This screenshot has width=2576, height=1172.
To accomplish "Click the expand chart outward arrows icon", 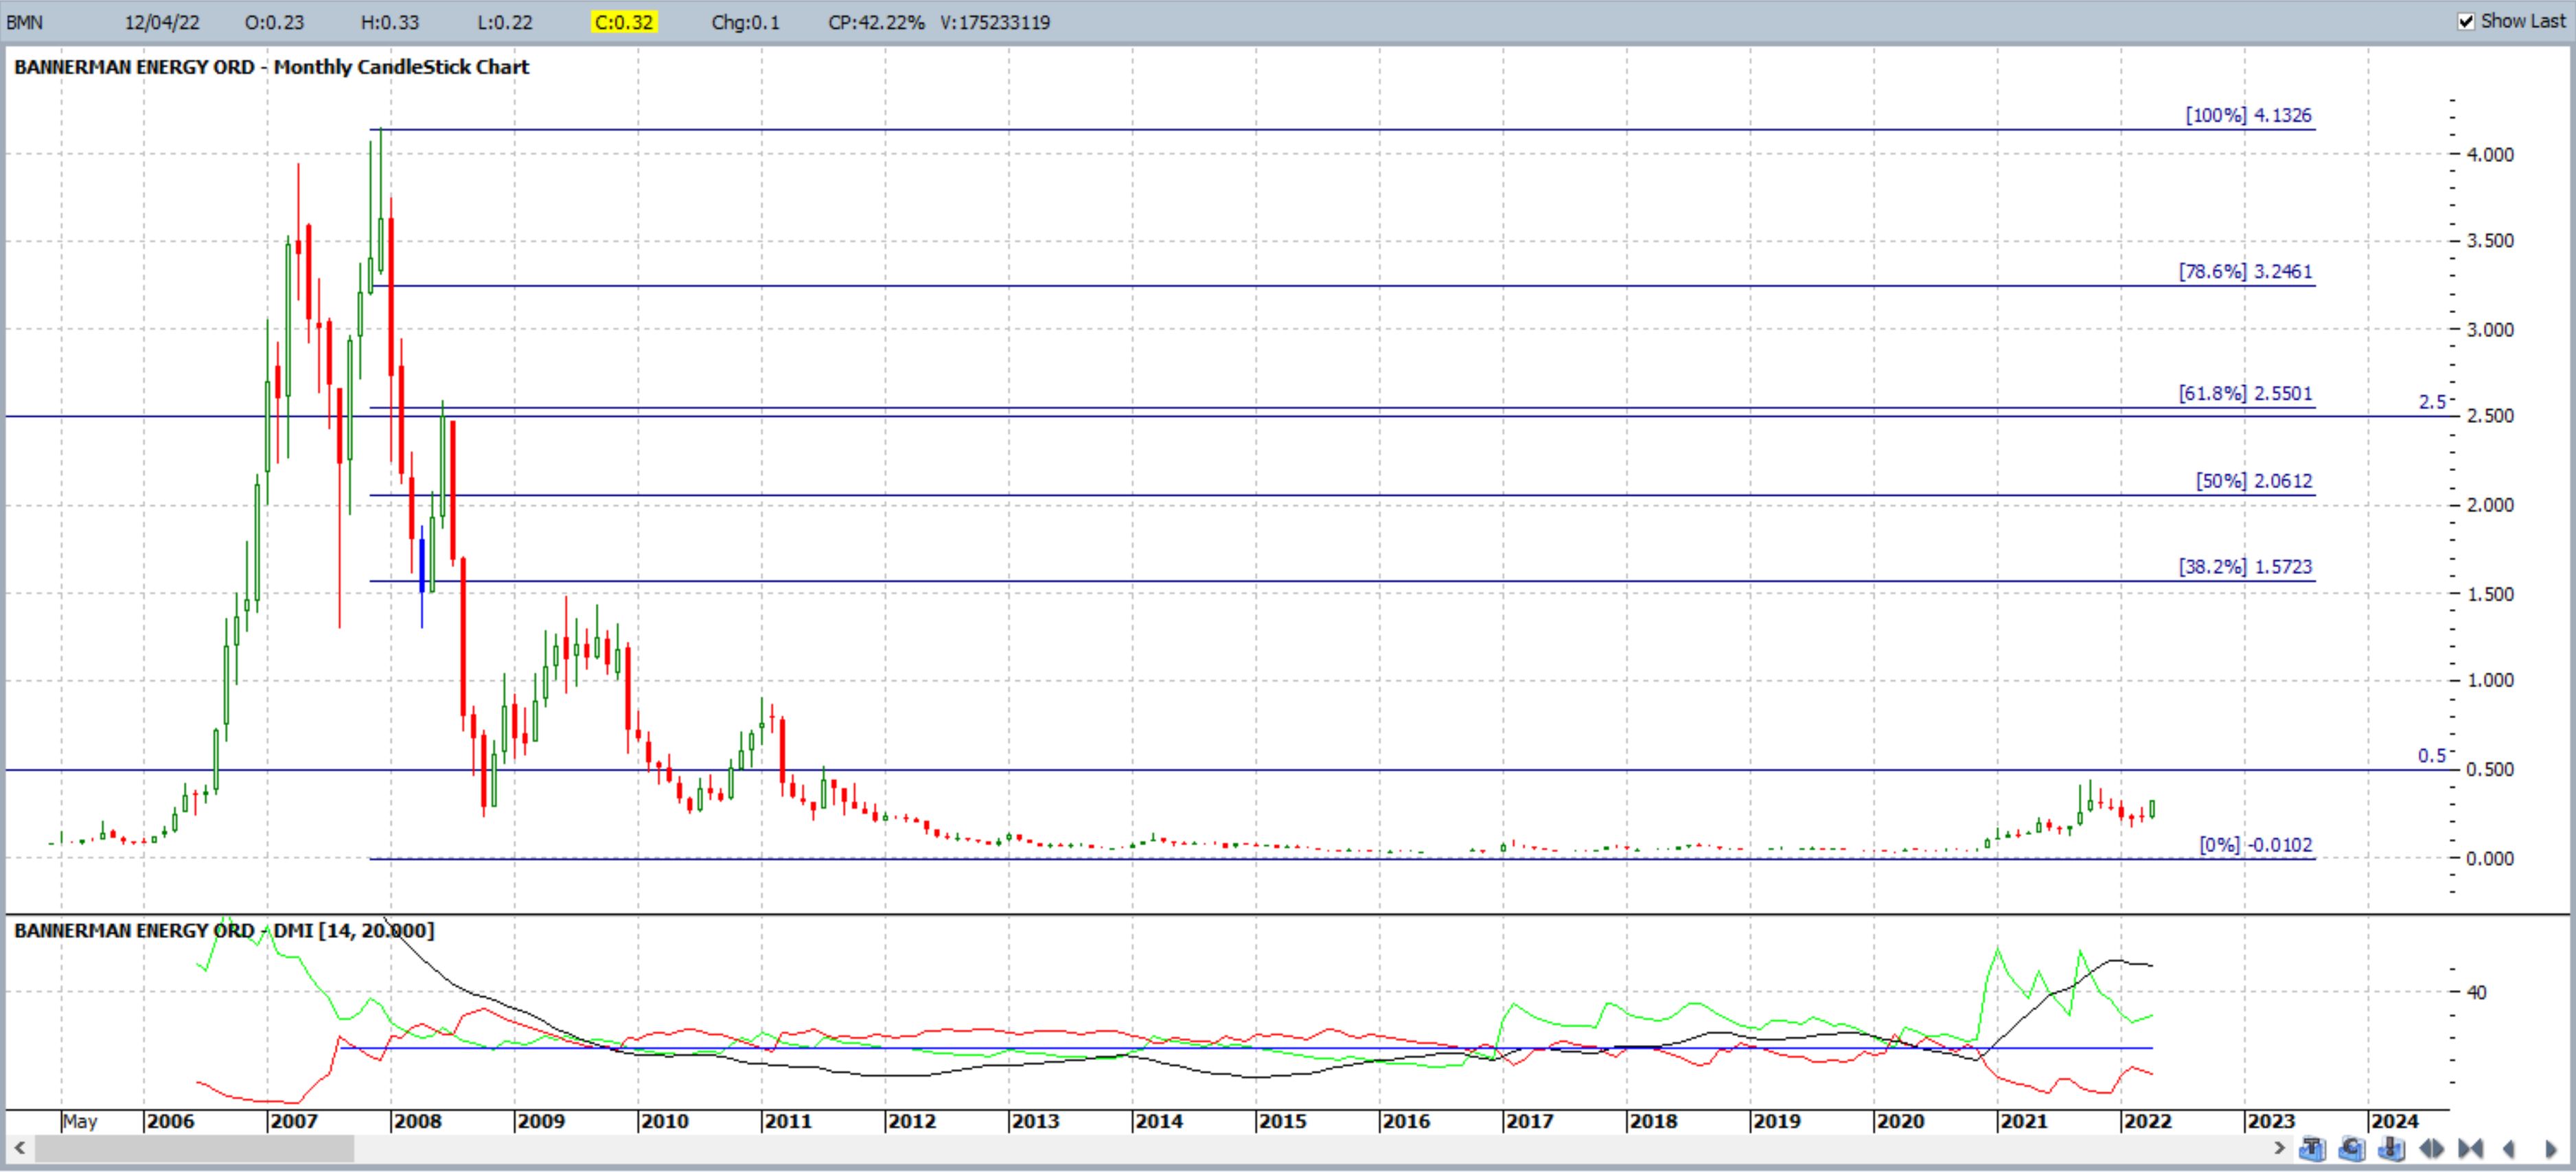I will (x=2432, y=1149).
